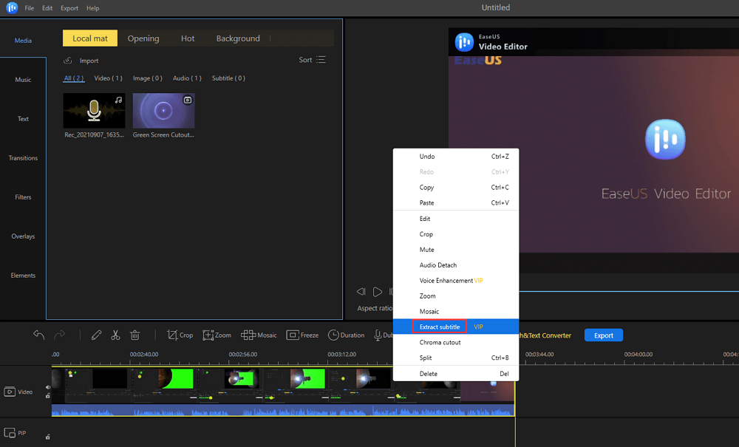
Task: Switch to the Background tab
Action: click(238, 38)
